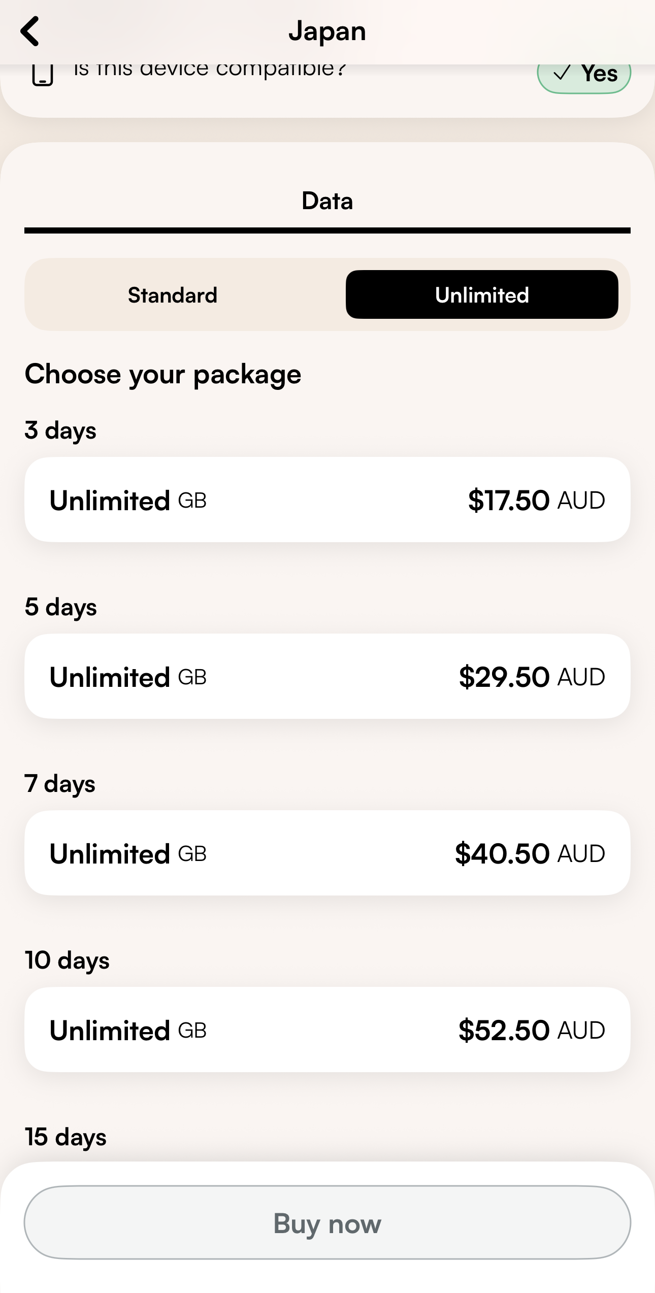Tap the back arrow icon
The height and width of the screenshot is (1293, 655).
tap(30, 31)
